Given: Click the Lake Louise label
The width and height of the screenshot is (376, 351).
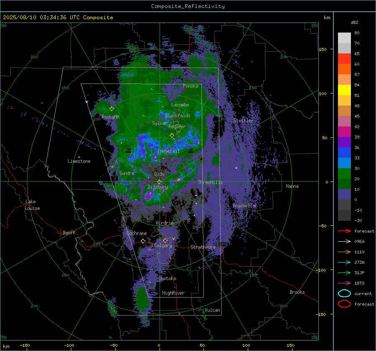Looking at the screenshot, I should 32,205.
